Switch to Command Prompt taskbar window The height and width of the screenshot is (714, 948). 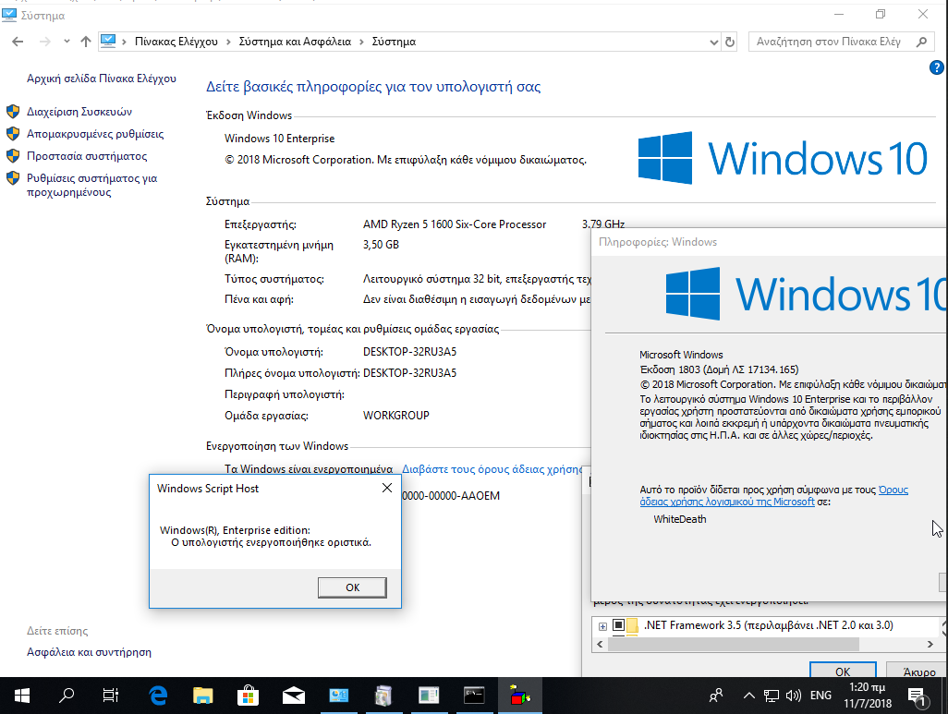pos(474,696)
